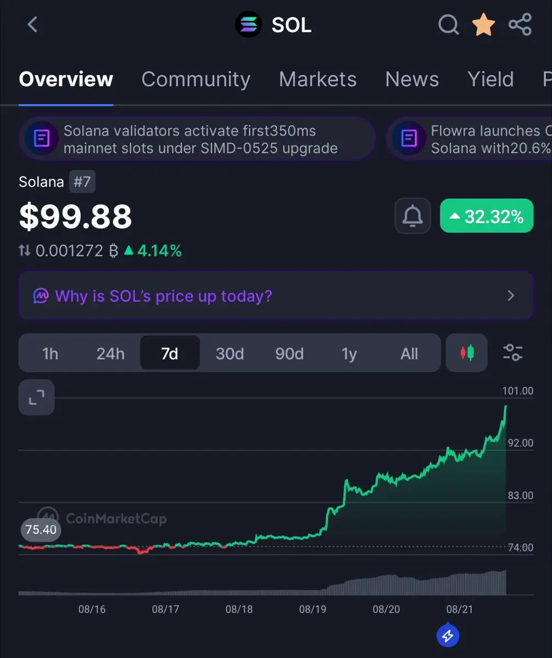This screenshot has width=552, height=658.
Task: Toggle the orange favorite star
Action: pyautogui.click(x=483, y=24)
